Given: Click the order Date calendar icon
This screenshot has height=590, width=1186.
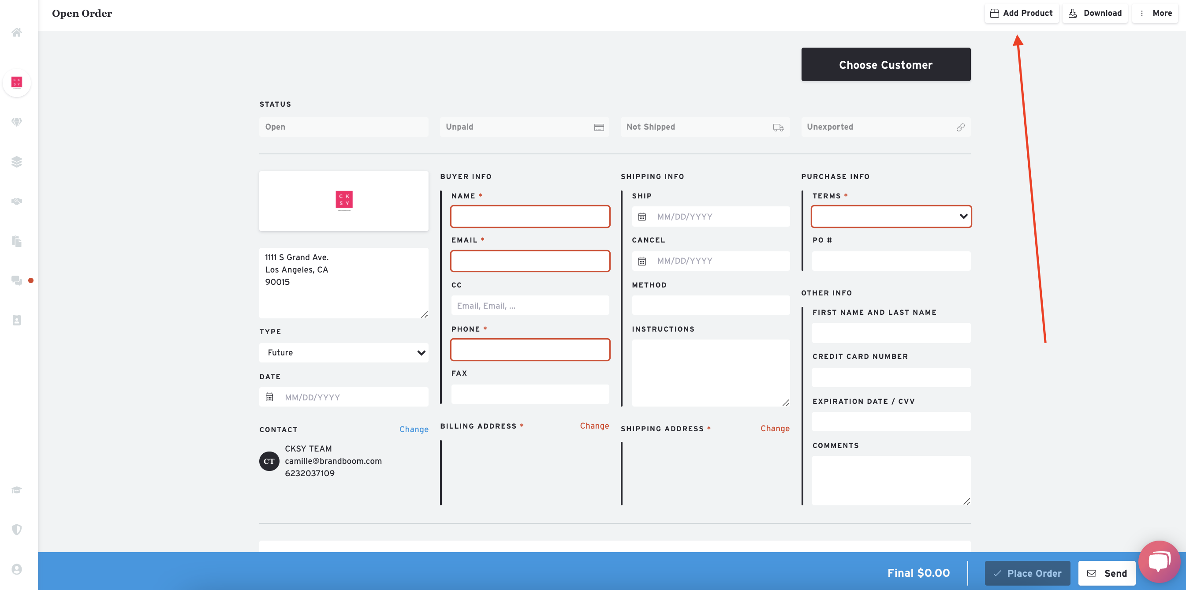Looking at the screenshot, I should coord(269,397).
